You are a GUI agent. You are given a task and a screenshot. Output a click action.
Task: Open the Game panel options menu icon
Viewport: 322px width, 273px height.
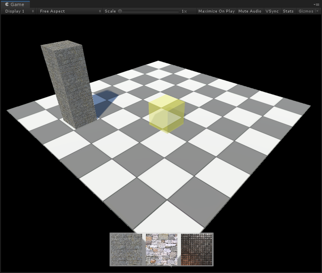click(316, 4)
